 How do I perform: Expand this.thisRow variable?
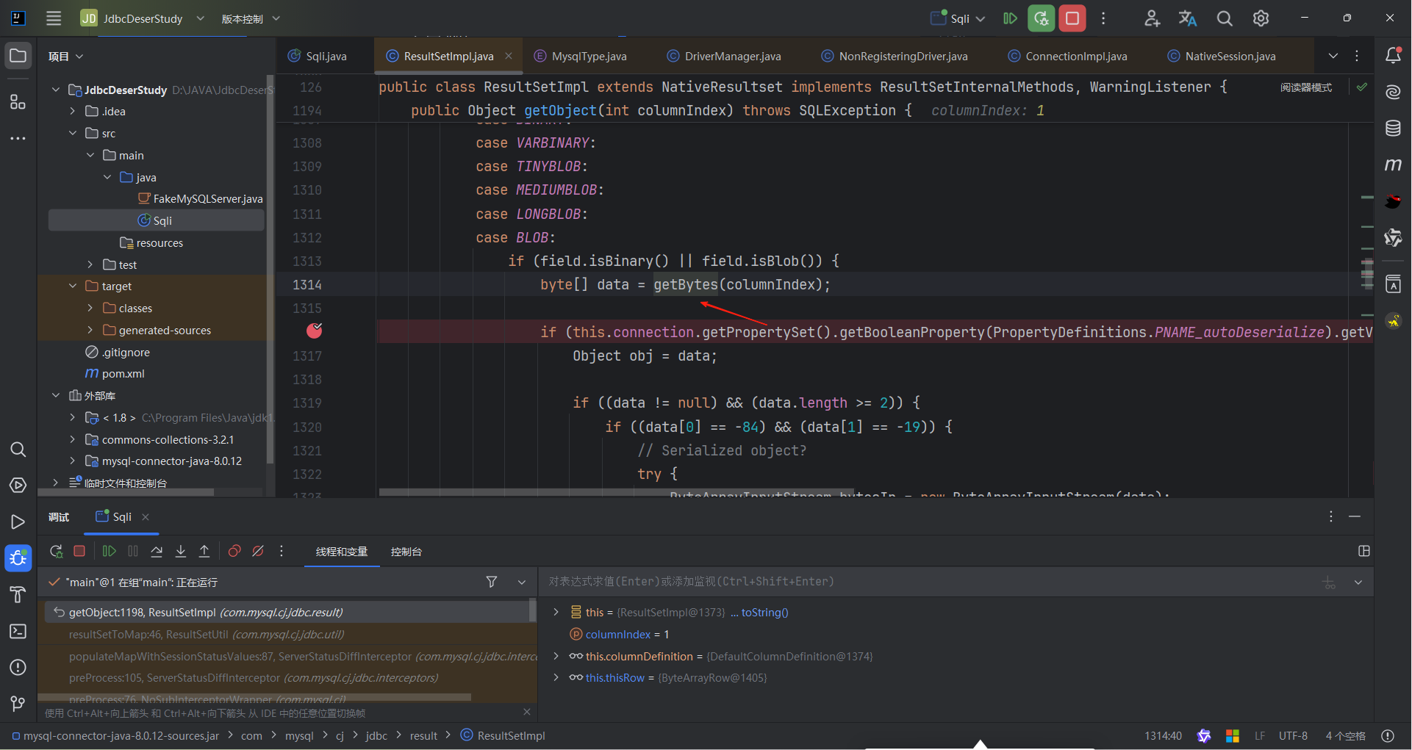[556, 677]
